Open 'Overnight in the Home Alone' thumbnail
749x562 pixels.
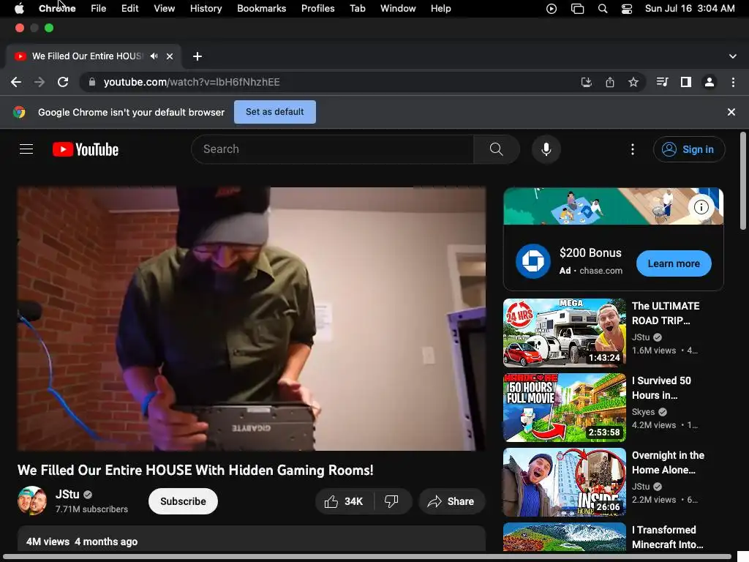click(x=564, y=482)
